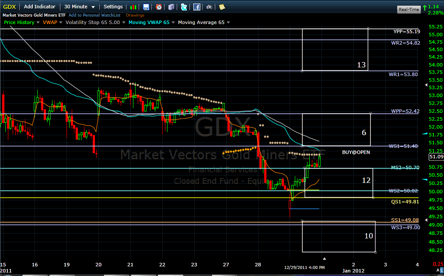Click the WPP=52.42 level label
This screenshot has width=444, height=276.
click(x=405, y=111)
